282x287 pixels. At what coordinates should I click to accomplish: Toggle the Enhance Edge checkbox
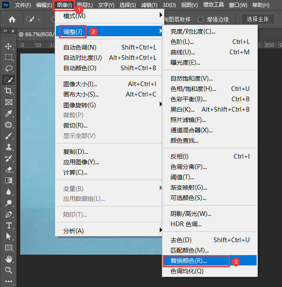(201, 19)
